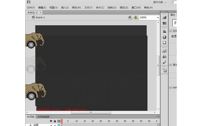Image resolution: width=202 pixels, height=126 pixels.
Task: Switch to the 动画编辑器 tab
Action: click(43, 117)
